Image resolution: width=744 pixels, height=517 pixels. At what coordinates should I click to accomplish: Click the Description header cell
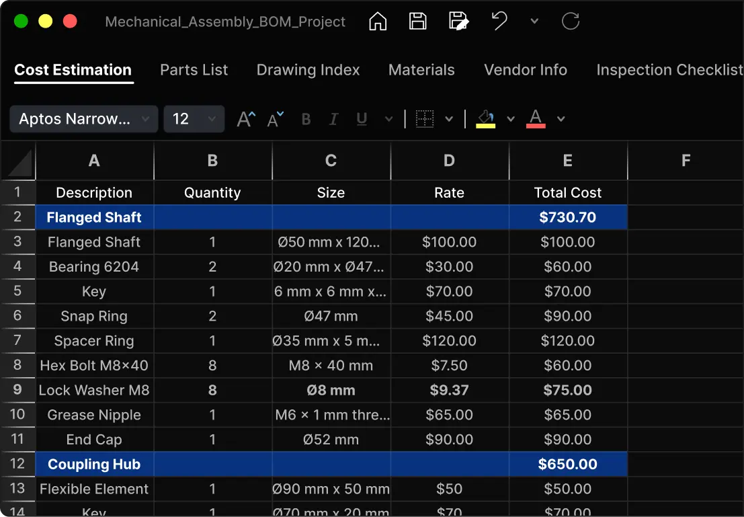click(94, 193)
